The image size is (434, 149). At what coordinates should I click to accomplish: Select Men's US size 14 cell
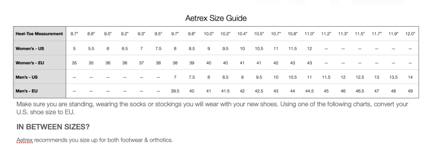coord(410,77)
